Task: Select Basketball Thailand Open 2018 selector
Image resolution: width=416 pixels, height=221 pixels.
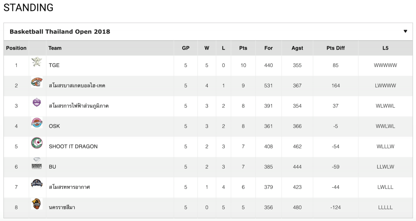Action: click(x=60, y=32)
